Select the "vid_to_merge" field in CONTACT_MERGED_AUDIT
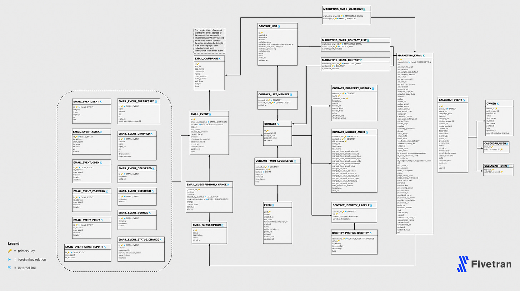The image size is (520, 291). click(x=339, y=141)
